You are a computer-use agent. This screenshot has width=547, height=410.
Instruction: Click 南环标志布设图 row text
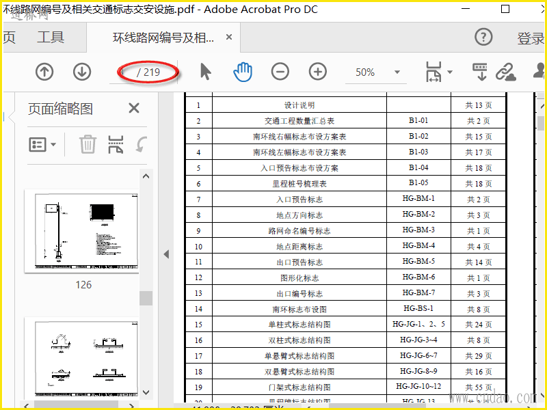(x=299, y=310)
